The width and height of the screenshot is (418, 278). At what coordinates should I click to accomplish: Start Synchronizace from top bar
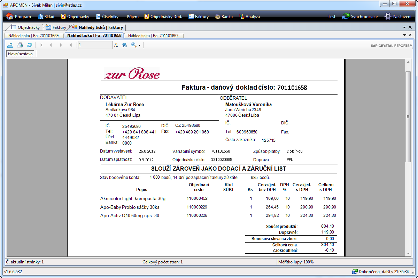360,17
